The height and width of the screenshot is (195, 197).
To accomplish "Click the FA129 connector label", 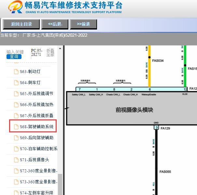I will (165, 128).
